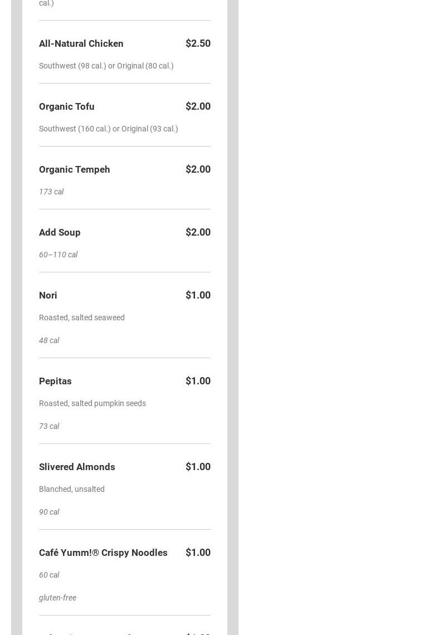
Task: Select the Pepitas add-on heading
Action: (x=55, y=381)
